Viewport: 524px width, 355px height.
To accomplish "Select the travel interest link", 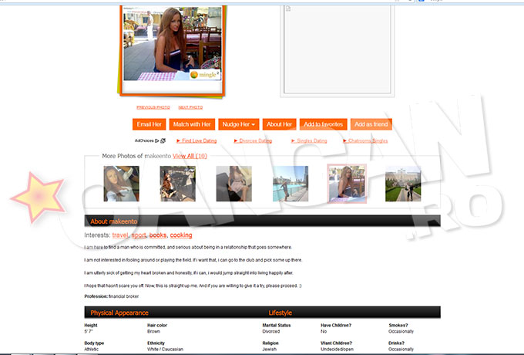I will coord(120,235).
